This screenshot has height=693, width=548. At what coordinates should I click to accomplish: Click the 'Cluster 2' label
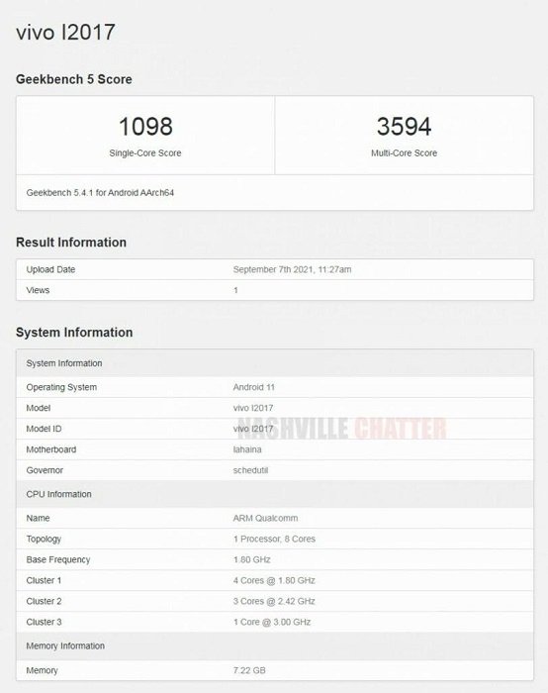coord(44,601)
